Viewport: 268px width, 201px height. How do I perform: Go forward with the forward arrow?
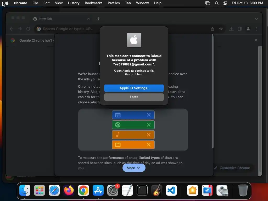(20, 29)
